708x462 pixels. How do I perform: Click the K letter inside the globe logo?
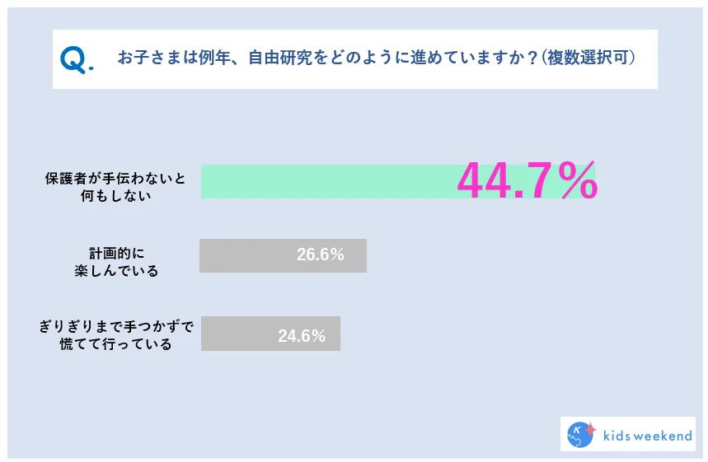pos(577,430)
